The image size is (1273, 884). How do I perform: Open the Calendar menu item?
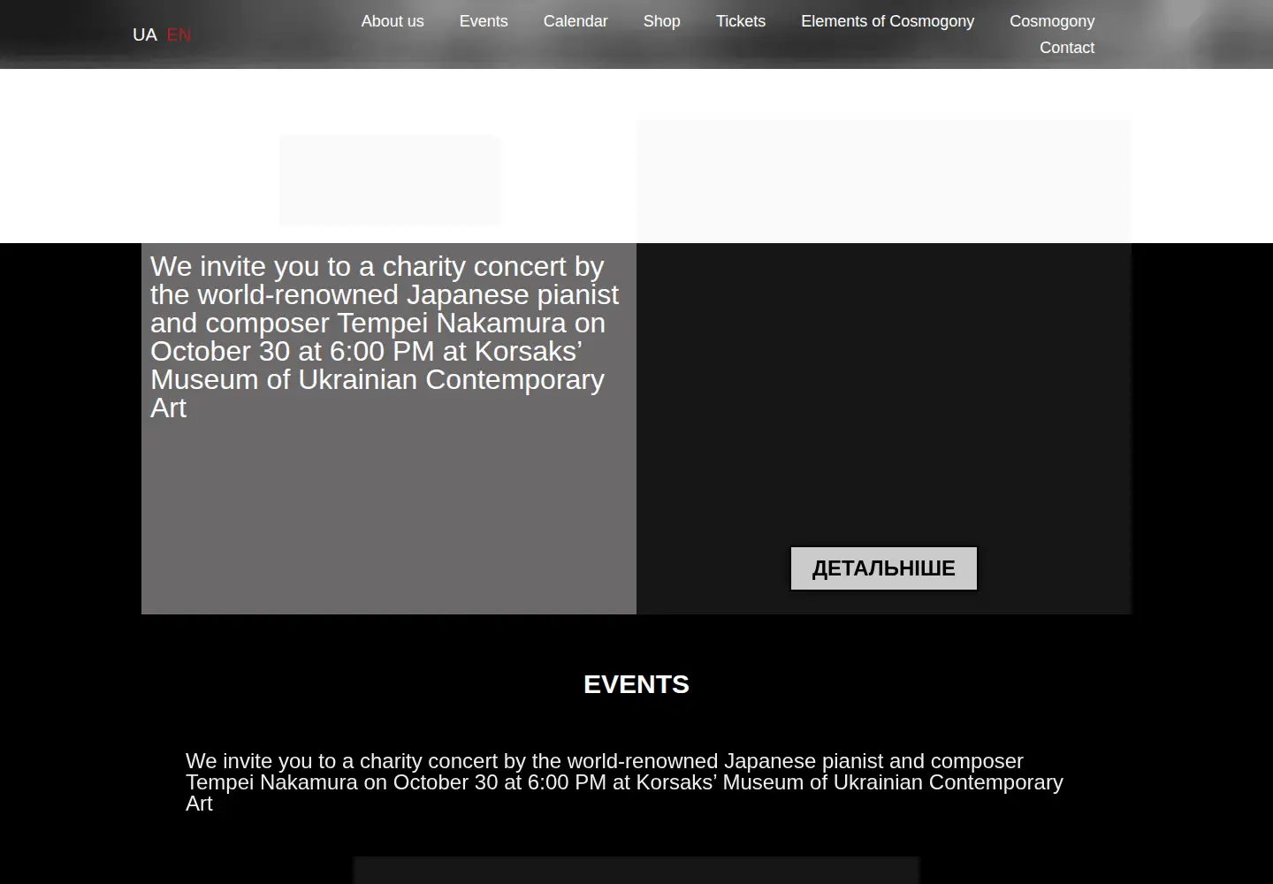pos(576,21)
